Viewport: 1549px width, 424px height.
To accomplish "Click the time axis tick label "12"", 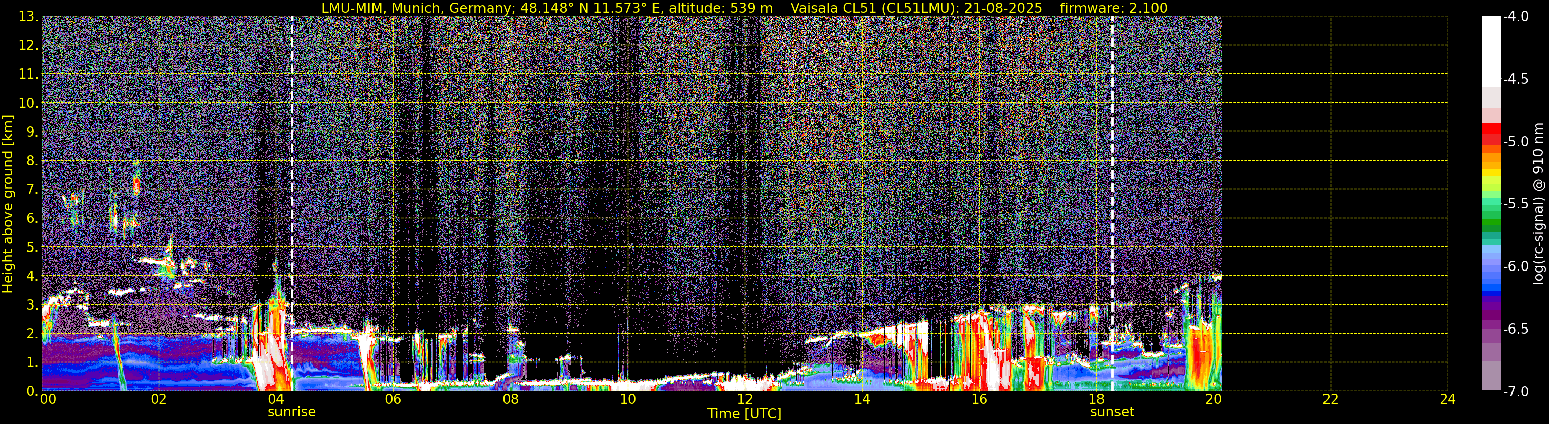I will click(745, 400).
